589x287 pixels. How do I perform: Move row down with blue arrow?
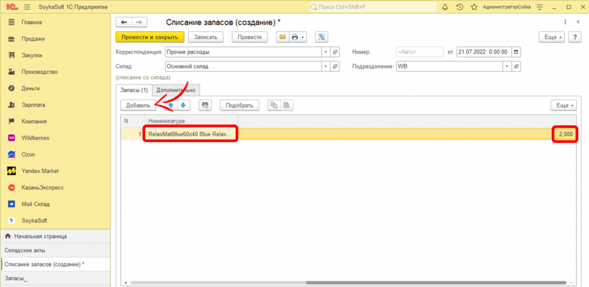click(183, 105)
